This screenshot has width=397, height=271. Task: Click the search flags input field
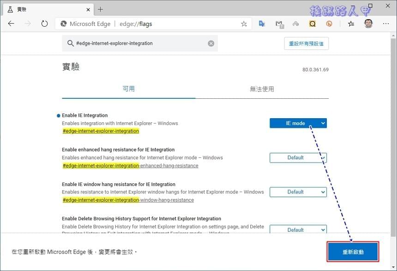tap(140, 43)
